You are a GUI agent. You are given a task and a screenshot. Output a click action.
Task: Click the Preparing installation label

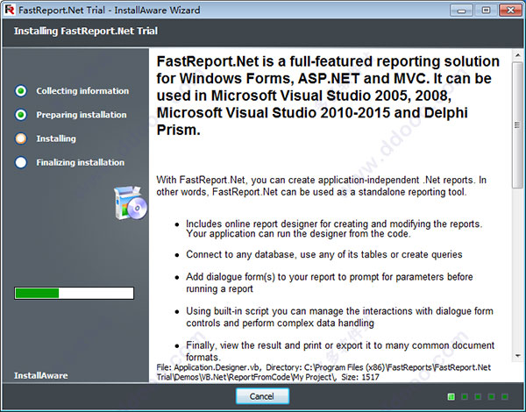[x=82, y=115]
